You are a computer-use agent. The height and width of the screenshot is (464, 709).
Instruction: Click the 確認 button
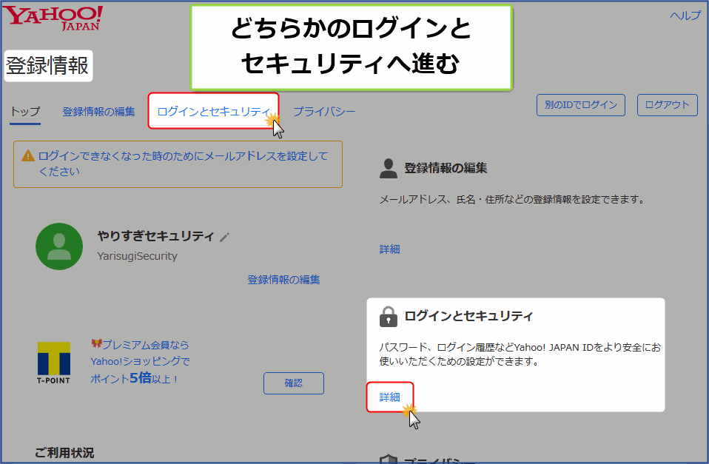pyautogui.click(x=294, y=383)
